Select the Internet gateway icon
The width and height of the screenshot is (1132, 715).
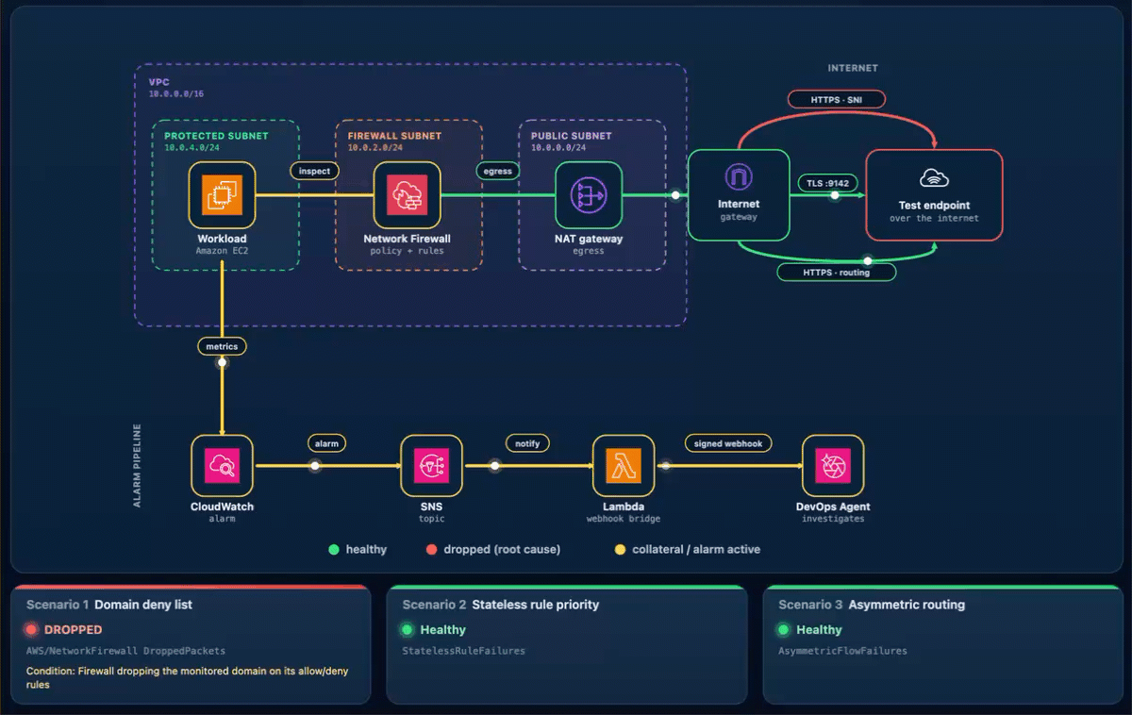click(738, 175)
